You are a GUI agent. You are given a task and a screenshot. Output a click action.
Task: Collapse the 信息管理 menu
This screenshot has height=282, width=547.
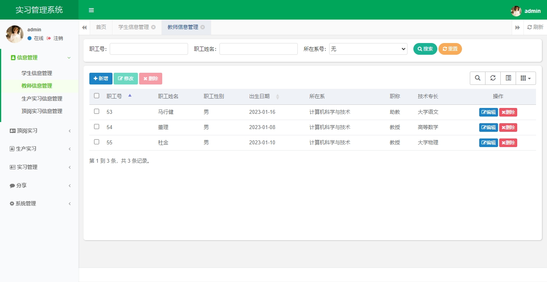(x=40, y=57)
